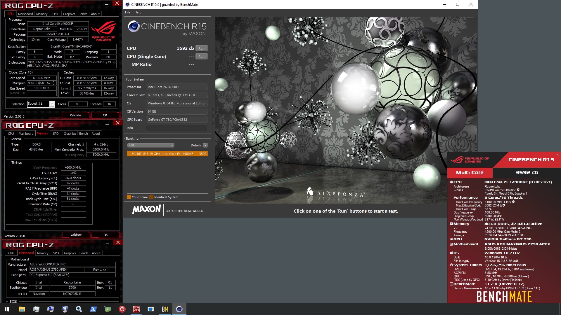The image size is (561, 315).
Task: Switch to Cinebench via taskbar icon
Action: (179, 309)
